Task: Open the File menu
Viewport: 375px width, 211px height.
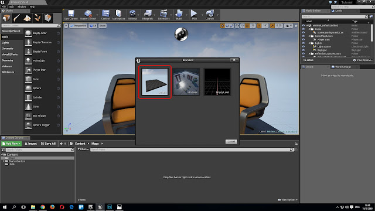Action: [x=4, y=6]
